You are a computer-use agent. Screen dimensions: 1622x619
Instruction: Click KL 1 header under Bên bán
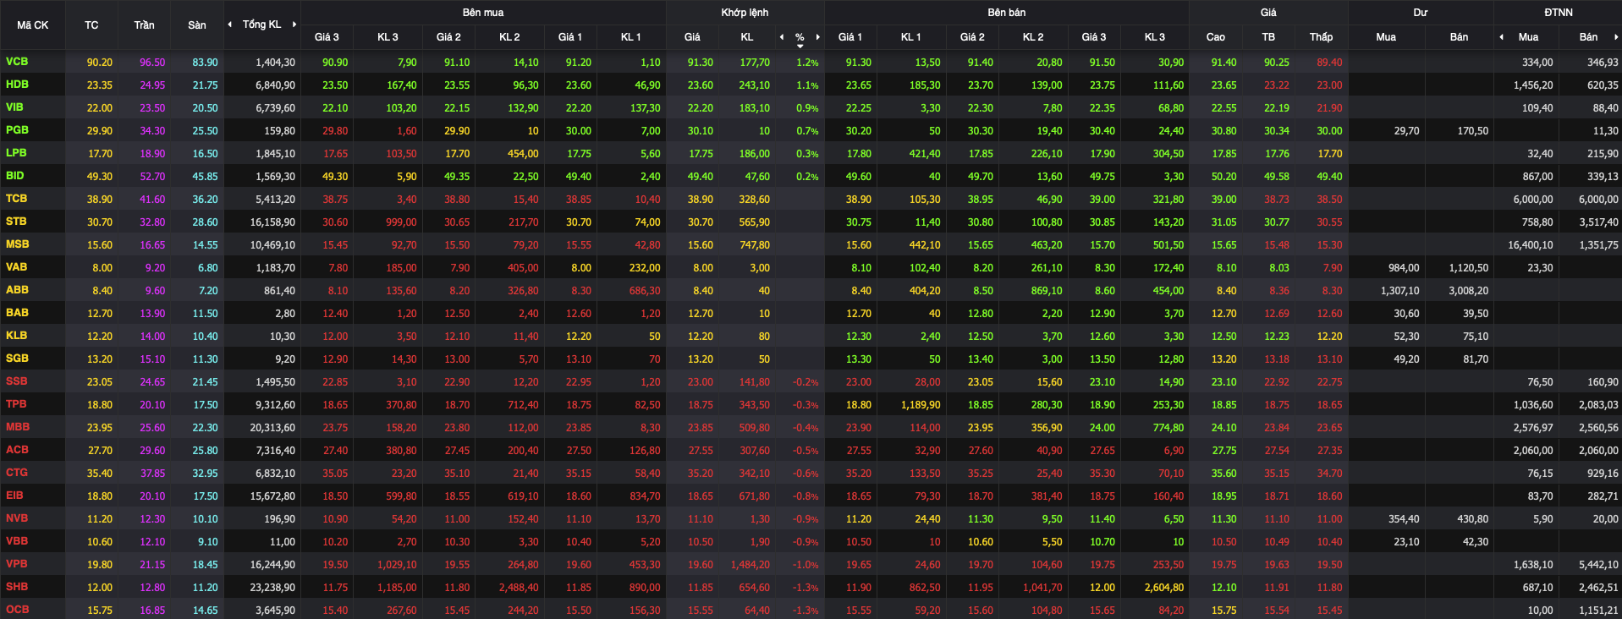[x=910, y=37]
